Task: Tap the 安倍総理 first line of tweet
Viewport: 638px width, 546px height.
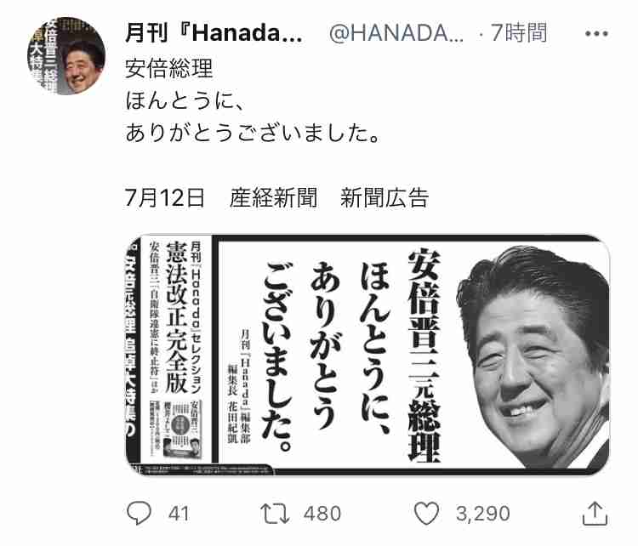Action: (x=169, y=68)
